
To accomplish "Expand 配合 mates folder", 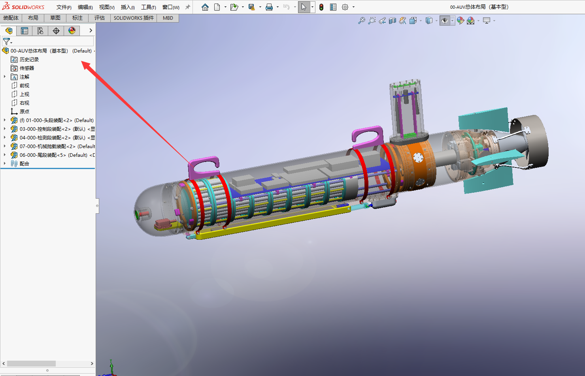I will [x=5, y=164].
